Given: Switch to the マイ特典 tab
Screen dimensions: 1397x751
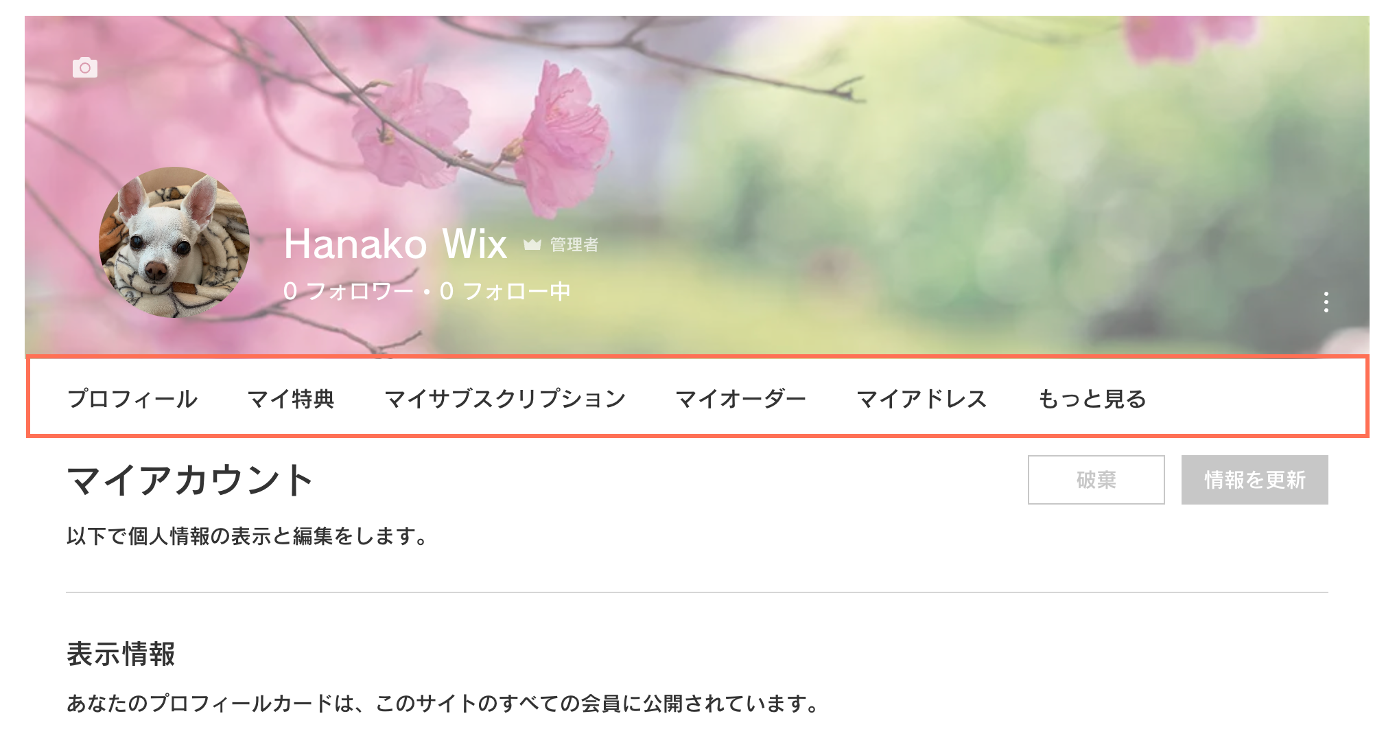Looking at the screenshot, I should 291,399.
